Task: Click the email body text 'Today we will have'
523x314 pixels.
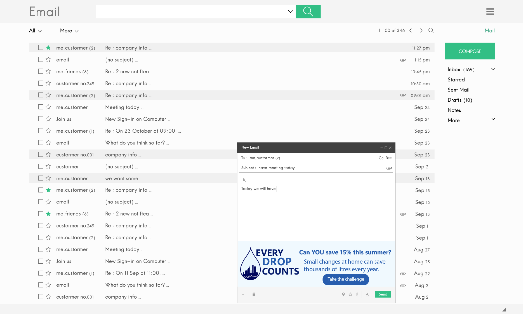Action: 258,189
